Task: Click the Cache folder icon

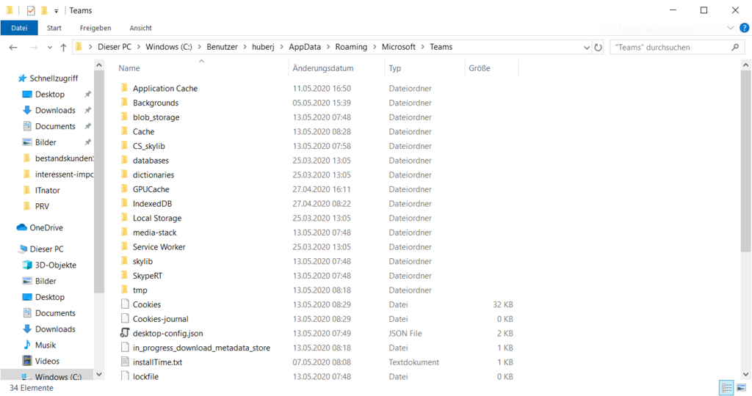Action: (124, 131)
